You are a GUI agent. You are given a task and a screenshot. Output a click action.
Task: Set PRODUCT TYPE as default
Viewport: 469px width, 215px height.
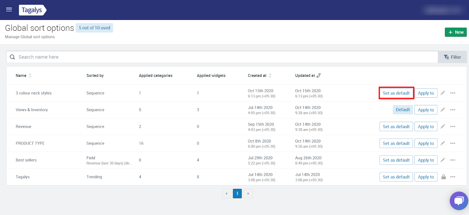[x=396, y=143]
